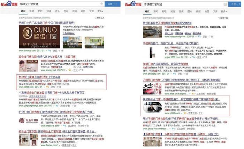This screenshot has width=244, height=149.
Task: Expand the 更多» menu on the left page
Action: [x=100, y=11]
